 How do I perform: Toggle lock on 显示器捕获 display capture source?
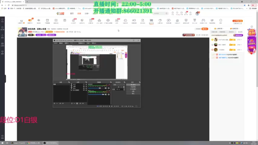tap(86, 90)
